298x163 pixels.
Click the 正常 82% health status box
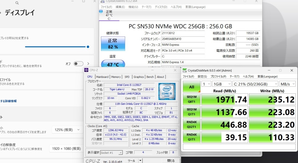[113, 44]
